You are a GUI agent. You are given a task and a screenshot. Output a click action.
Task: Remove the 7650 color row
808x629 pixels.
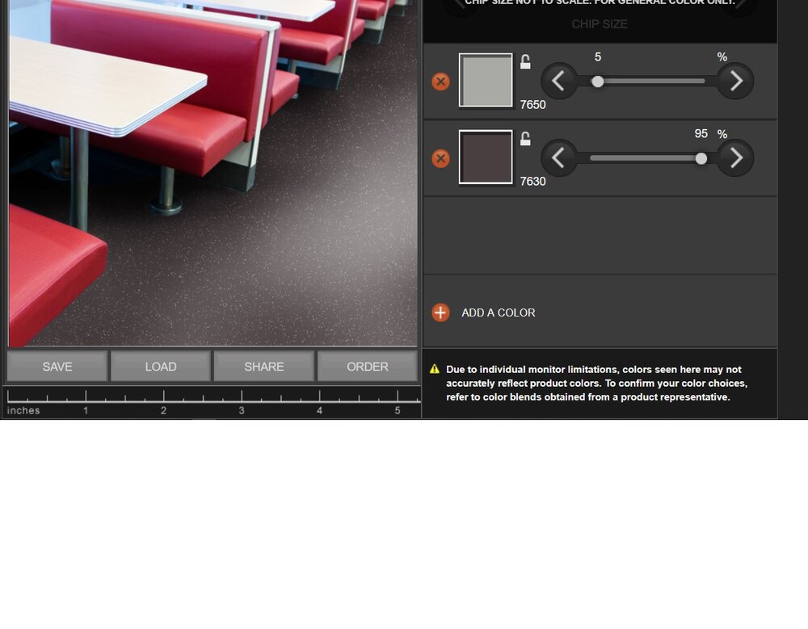[x=440, y=82]
